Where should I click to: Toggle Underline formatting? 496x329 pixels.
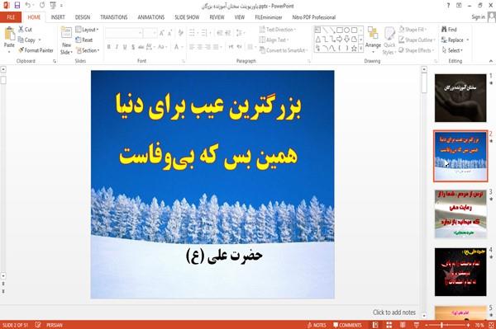coord(125,47)
